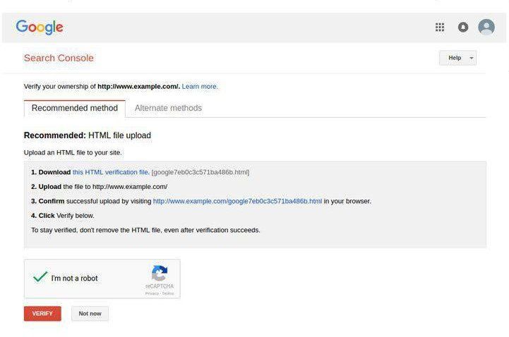Open the account profile avatar
This screenshot has height=337, width=509.
pyautogui.click(x=486, y=27)
